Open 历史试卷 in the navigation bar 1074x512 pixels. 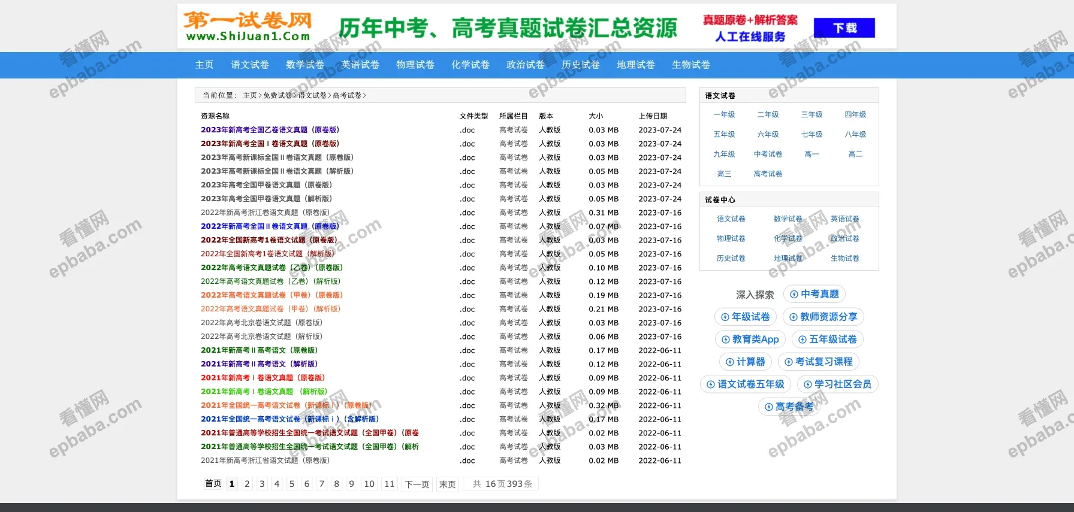pos(581,65)
